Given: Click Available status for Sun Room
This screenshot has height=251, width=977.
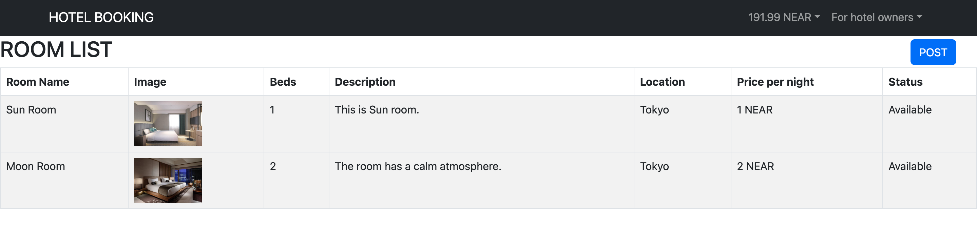Looking at the screenshot, I should click(909, 110).
